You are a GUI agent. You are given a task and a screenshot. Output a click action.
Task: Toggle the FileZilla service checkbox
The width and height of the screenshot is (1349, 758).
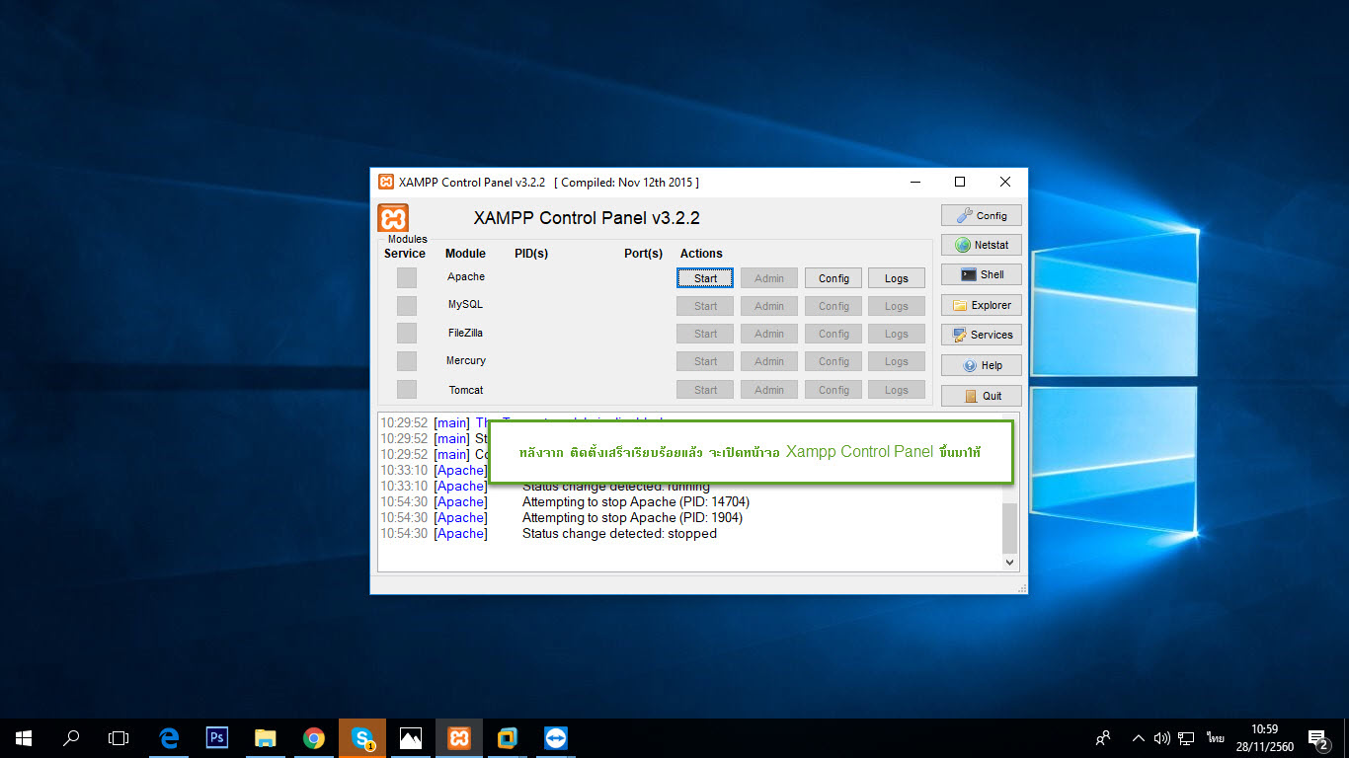click(407, 334)
